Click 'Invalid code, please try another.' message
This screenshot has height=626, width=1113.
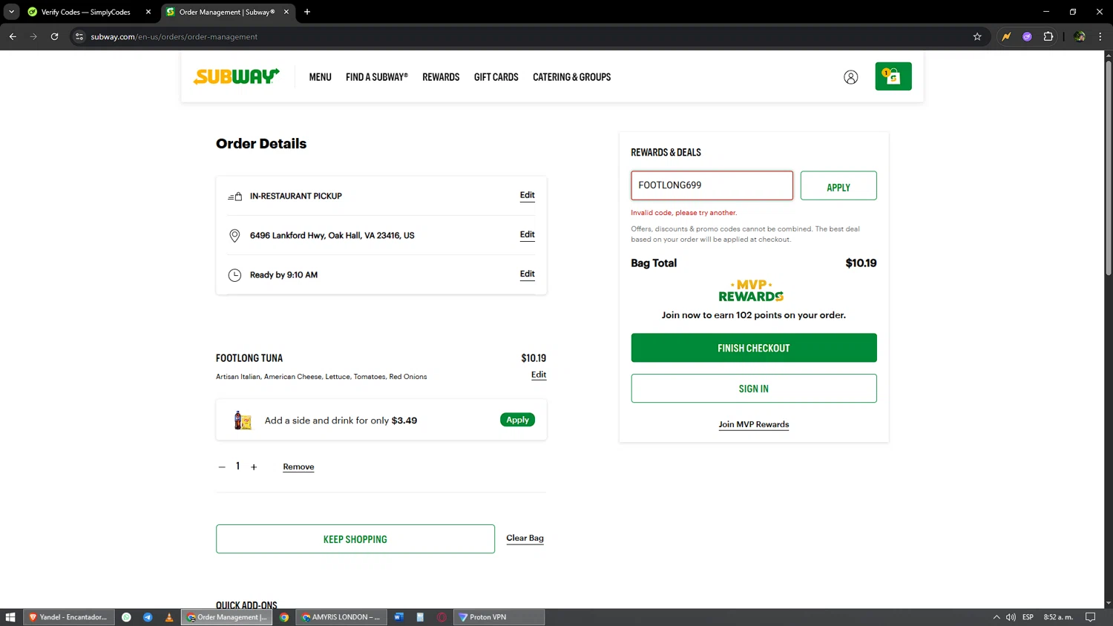click(684, 213)
